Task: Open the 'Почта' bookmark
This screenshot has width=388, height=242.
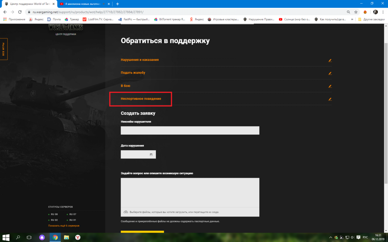Action: click(54, 19)
